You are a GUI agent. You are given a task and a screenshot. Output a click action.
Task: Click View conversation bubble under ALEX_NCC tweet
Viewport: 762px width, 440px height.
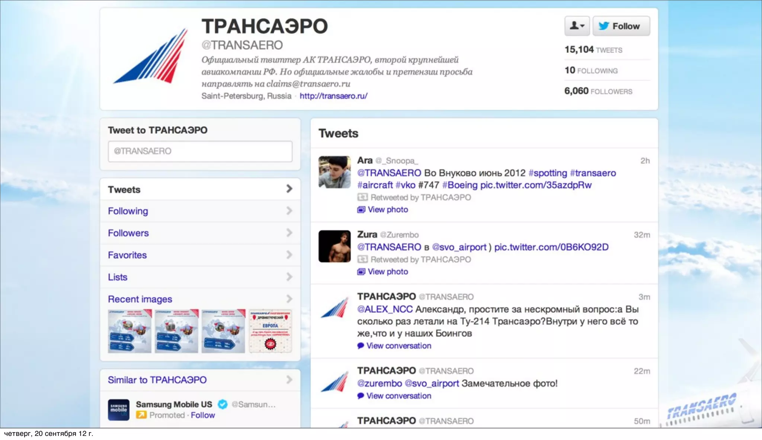(x=361, y=346)
